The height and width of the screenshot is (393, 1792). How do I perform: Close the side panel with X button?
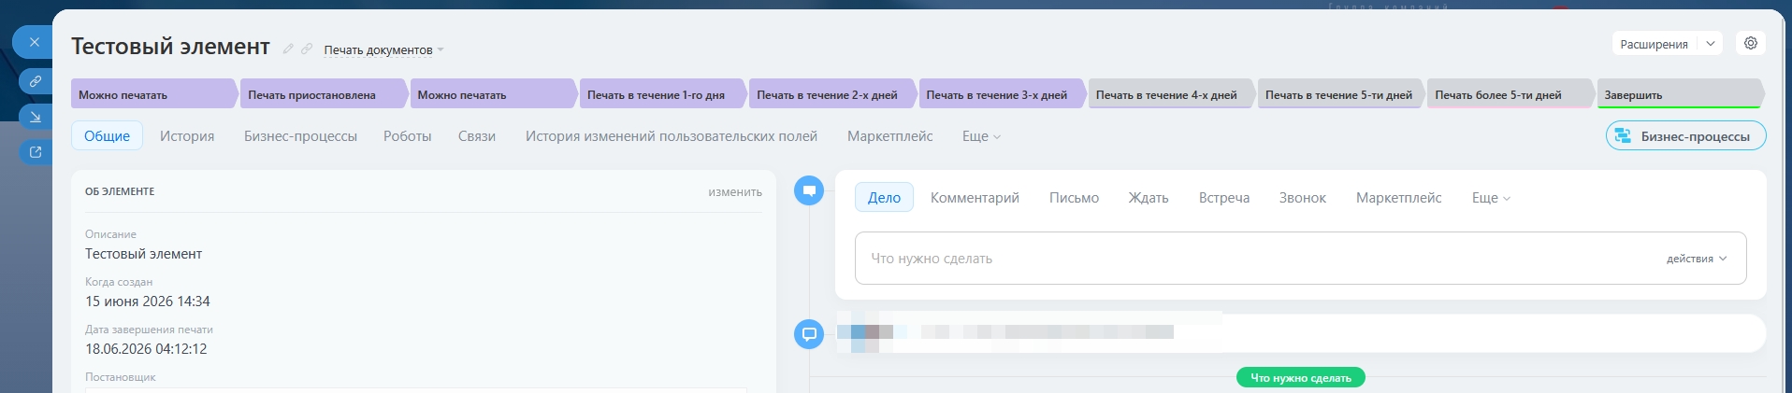[x=34, y=42]
